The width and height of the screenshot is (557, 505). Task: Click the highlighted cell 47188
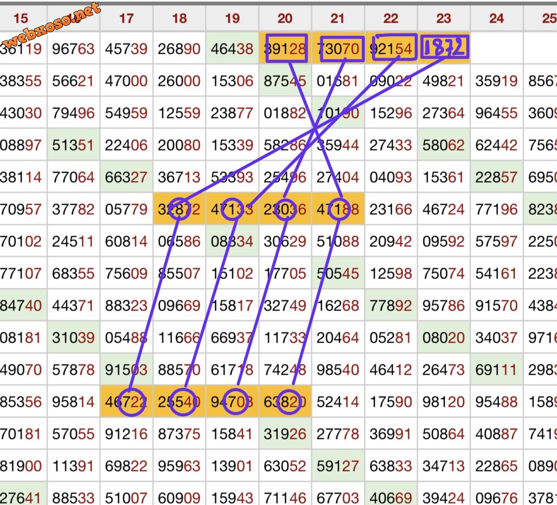(338, 210)
